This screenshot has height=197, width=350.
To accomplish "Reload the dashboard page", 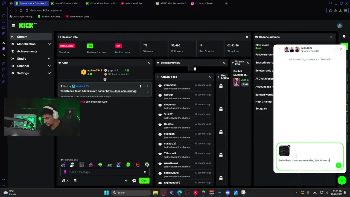I will pyautogui.click(x=21, y=10).
